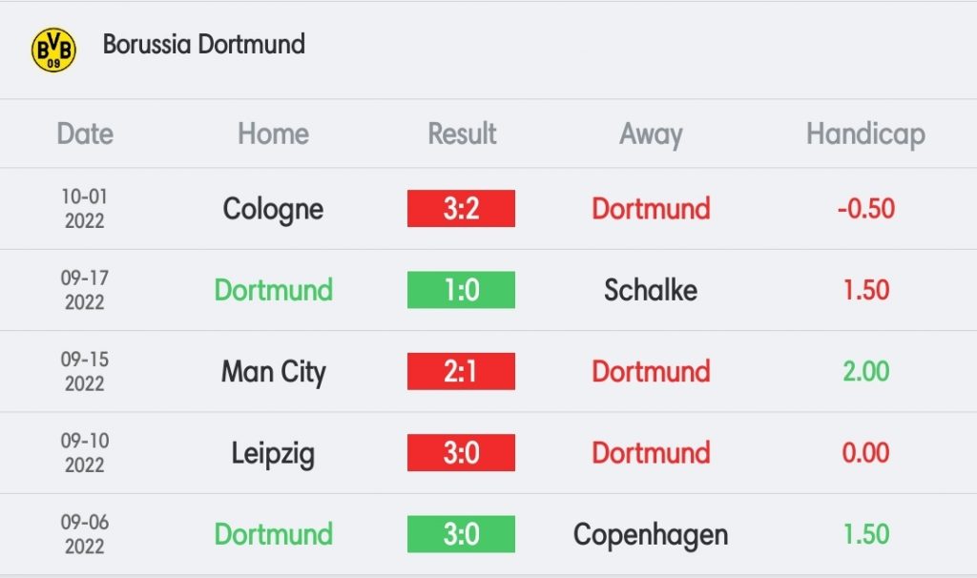The width and height of the screenshot is (977, 578).
Task: Click the Schalke away team name
Action: pyautogui.click(x=651, y=290)
